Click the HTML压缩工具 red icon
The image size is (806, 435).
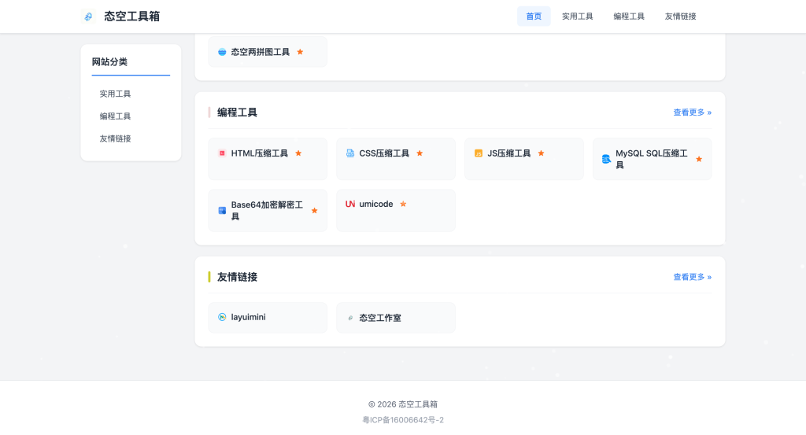pyautogui.click(x=222, y=153)
